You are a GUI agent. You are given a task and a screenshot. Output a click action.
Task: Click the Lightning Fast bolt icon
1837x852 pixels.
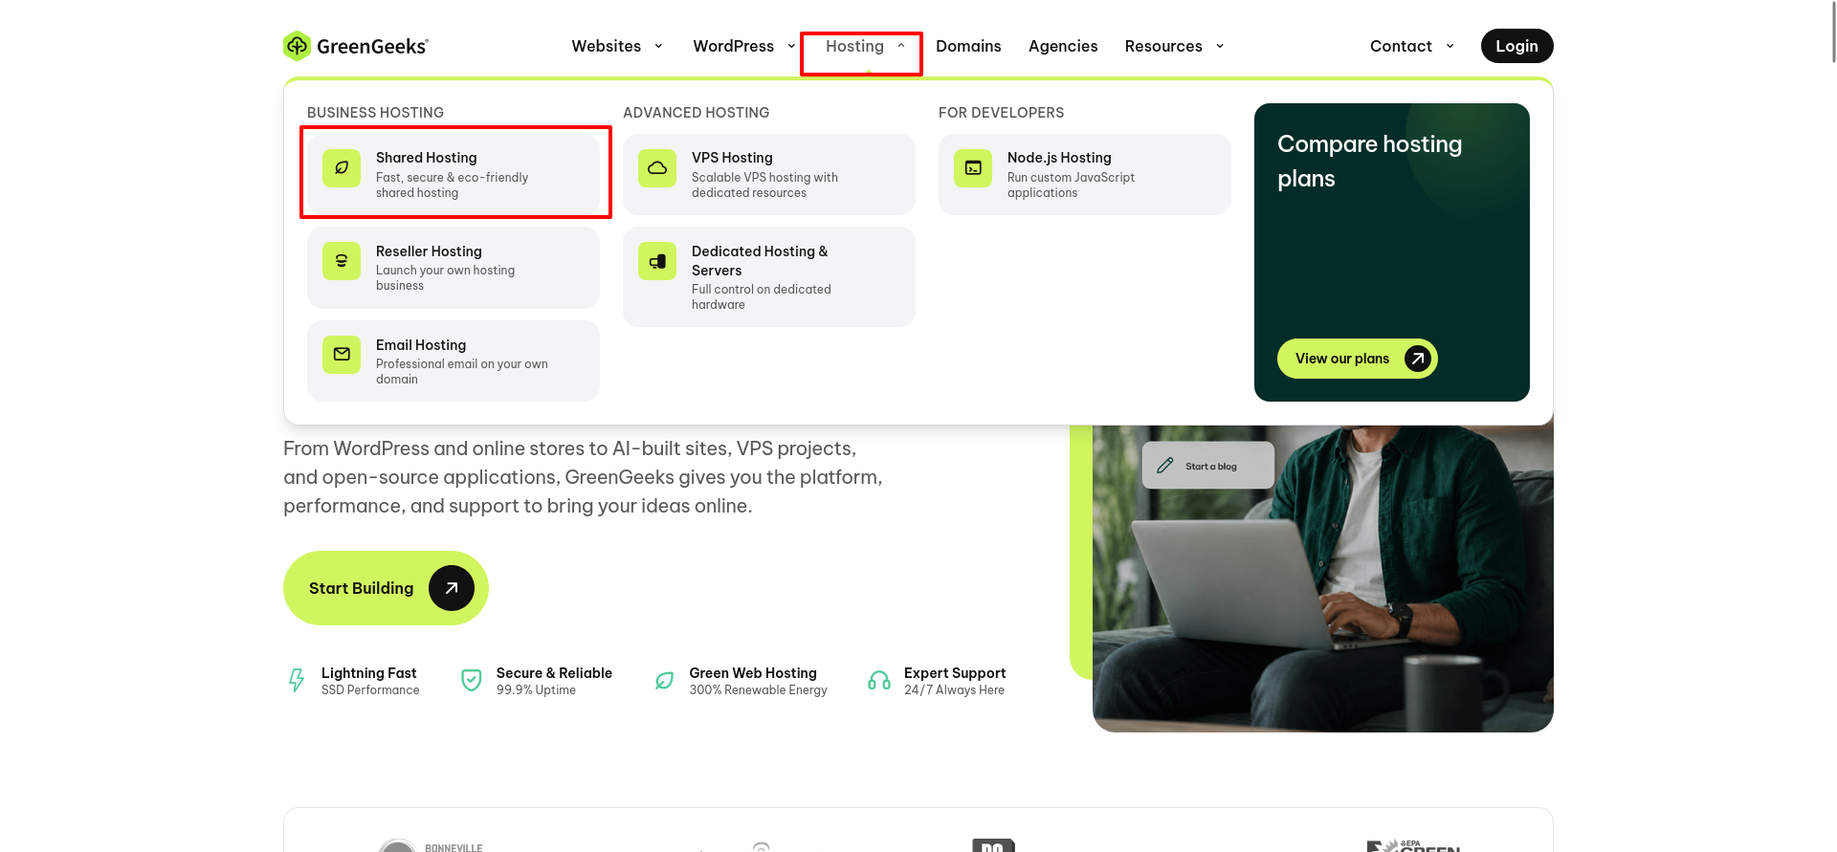(297, 680)
